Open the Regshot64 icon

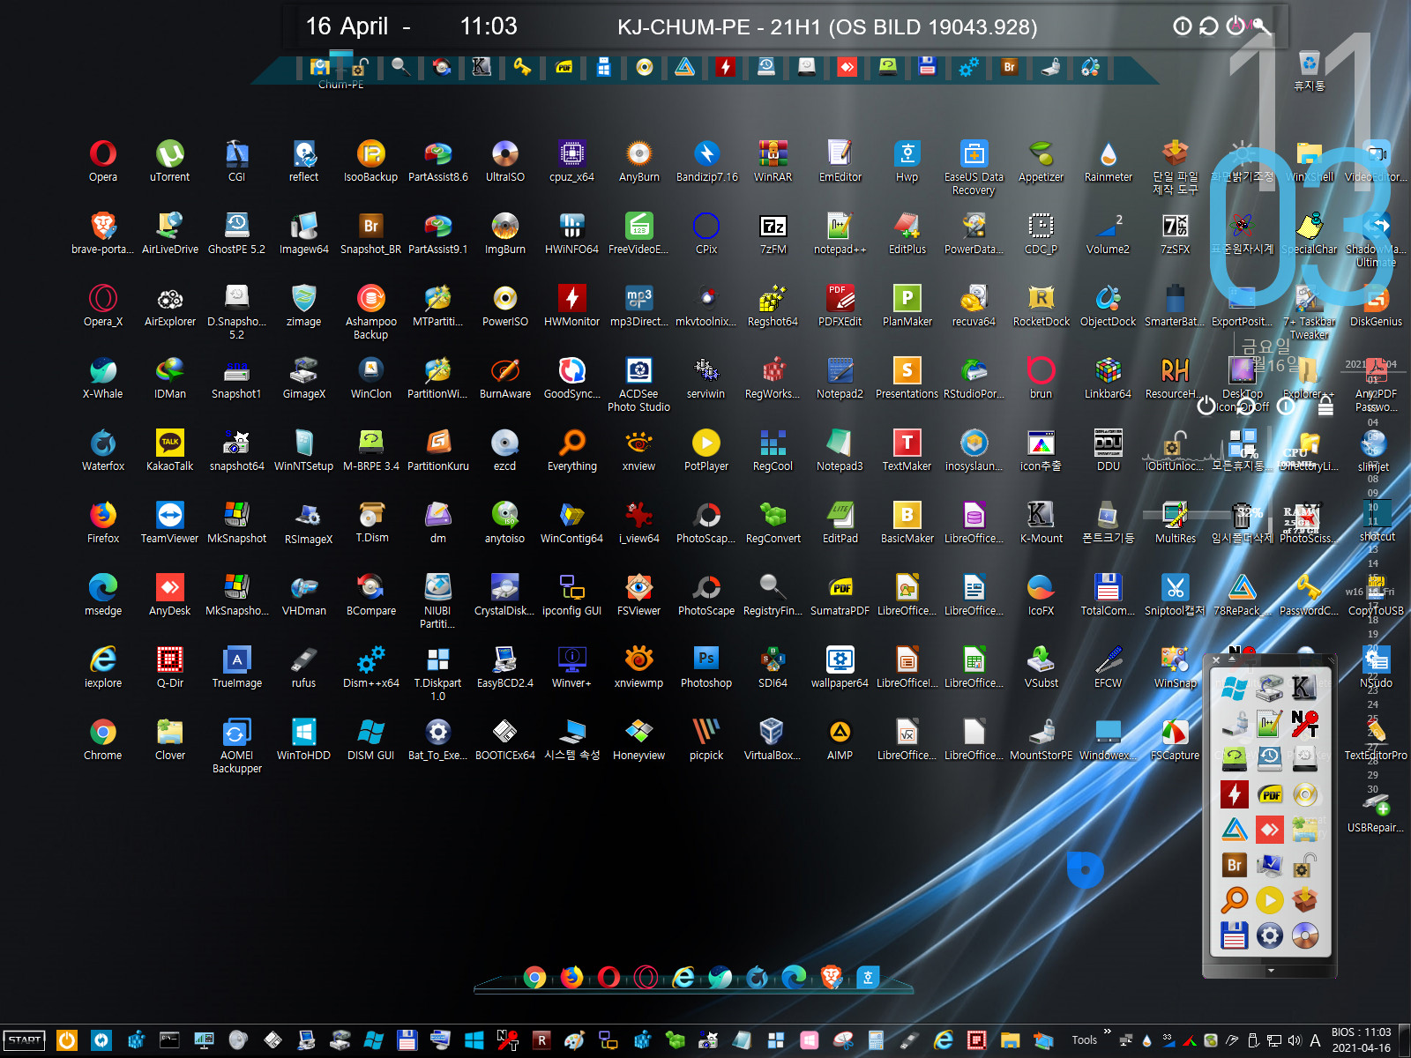(x=773, y=305)
